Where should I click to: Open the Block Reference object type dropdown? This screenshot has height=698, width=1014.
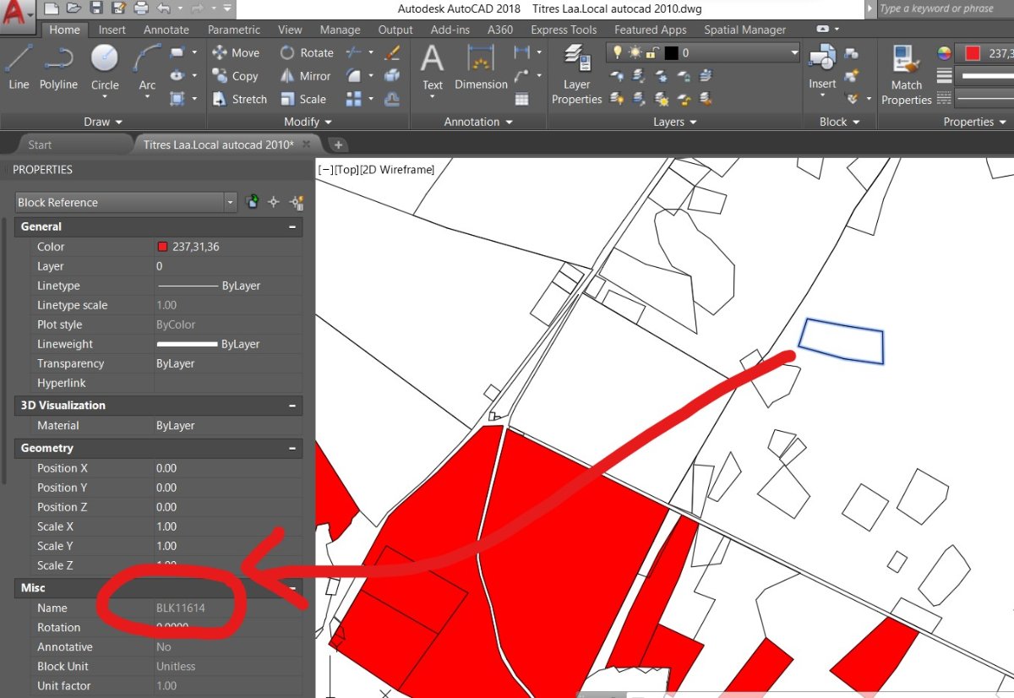point(230,202)
